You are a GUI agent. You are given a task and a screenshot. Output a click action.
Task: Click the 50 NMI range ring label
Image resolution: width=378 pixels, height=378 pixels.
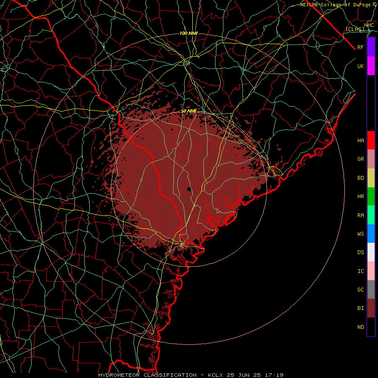(189, 111)
